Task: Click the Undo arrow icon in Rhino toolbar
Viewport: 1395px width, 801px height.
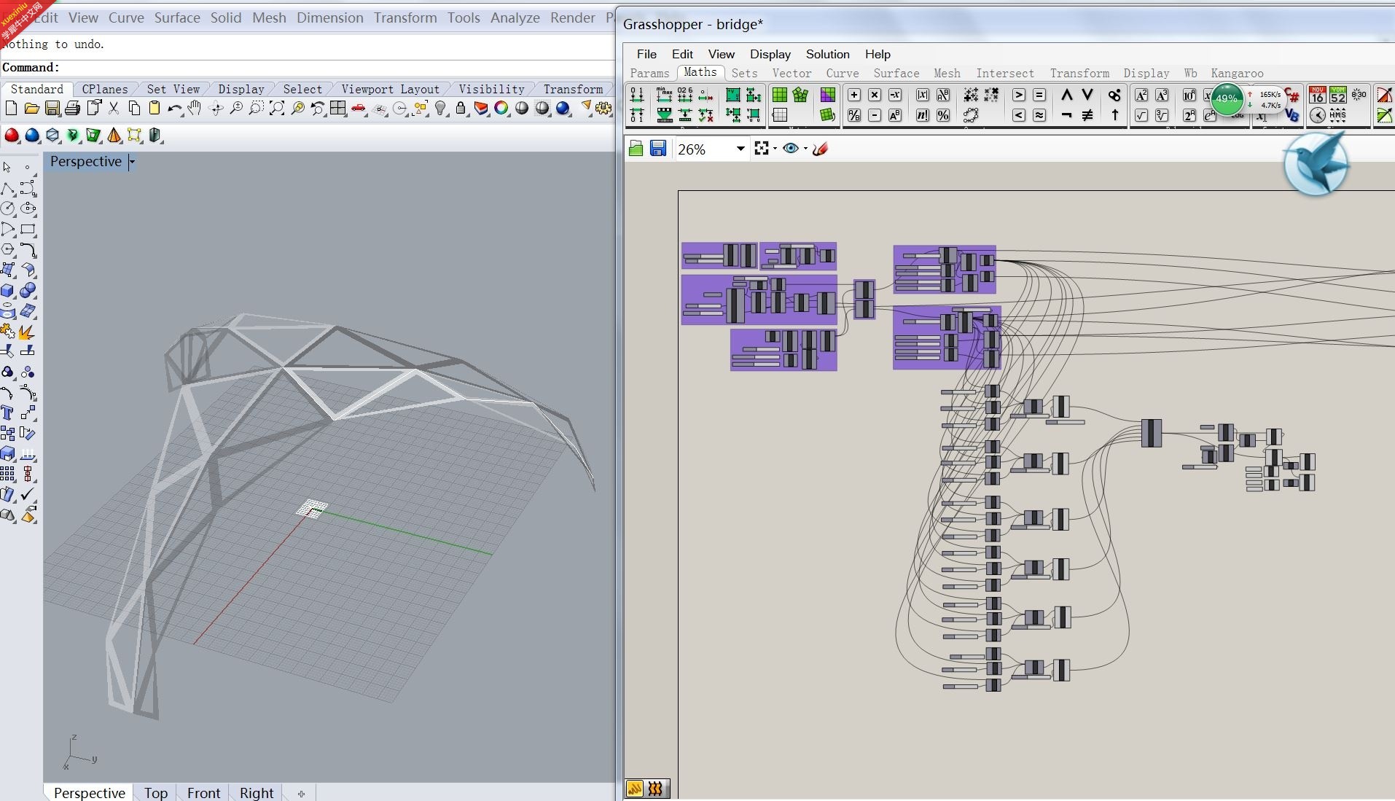Action: tap(175, 109)
